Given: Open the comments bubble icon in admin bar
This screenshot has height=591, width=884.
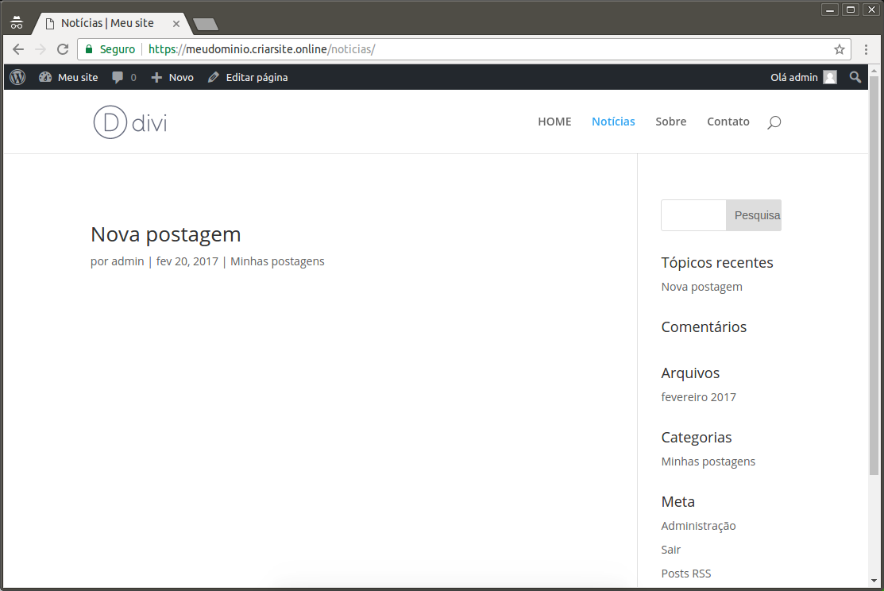Looking at the screenshot, I should tap(118, 77).
